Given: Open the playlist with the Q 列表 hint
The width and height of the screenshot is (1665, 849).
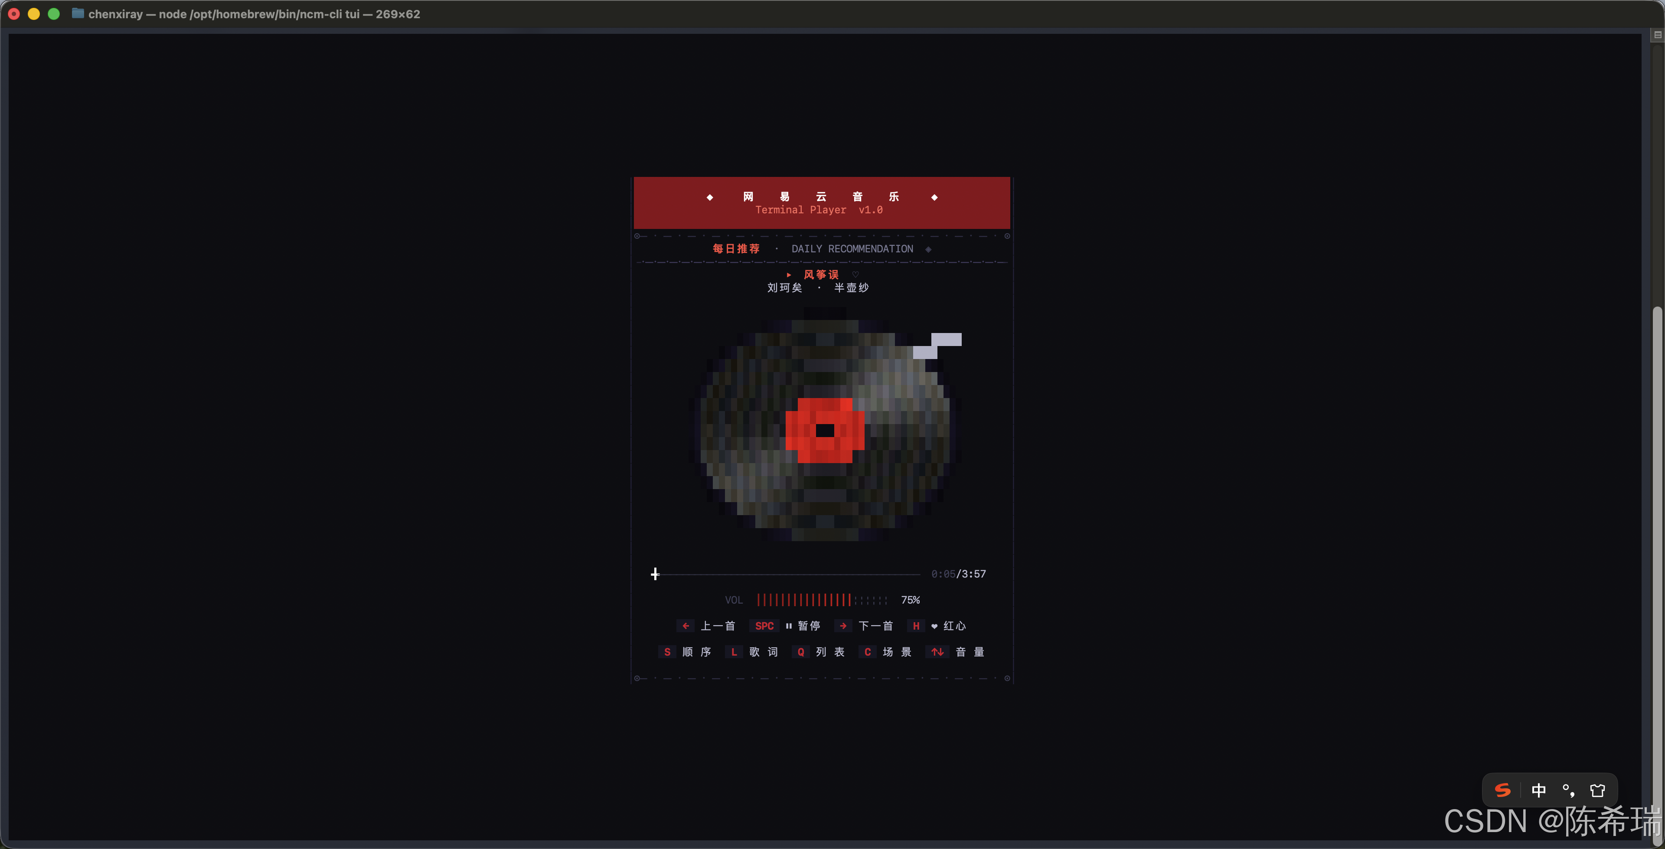Looking at the screenshot, I should (819, 652).
